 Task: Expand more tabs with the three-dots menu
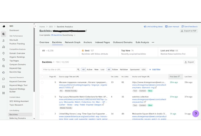coord(153,42)
